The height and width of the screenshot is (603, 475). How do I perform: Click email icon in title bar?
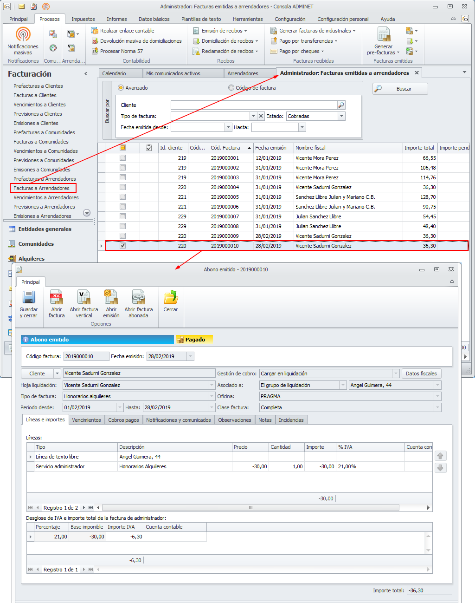(21, 7)
